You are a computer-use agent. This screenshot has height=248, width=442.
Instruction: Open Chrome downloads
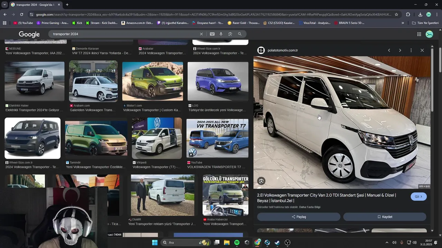coord(420,14)
